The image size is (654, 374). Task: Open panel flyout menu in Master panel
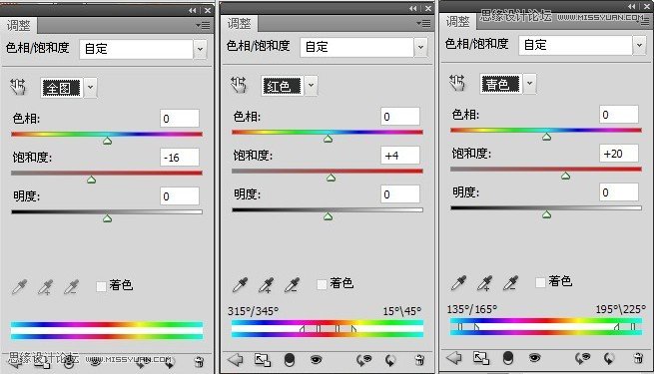click(204, 26)
